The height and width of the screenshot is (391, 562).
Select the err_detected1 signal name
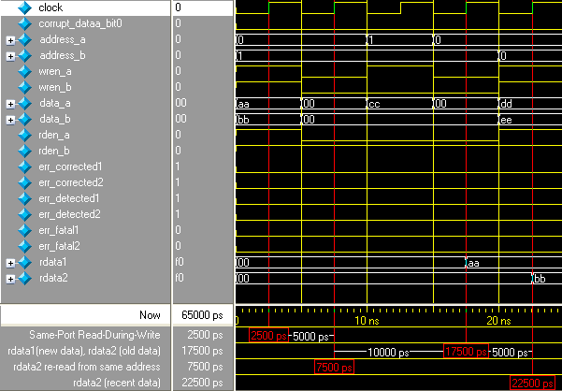pyautogui.click(x=70, y=198)
